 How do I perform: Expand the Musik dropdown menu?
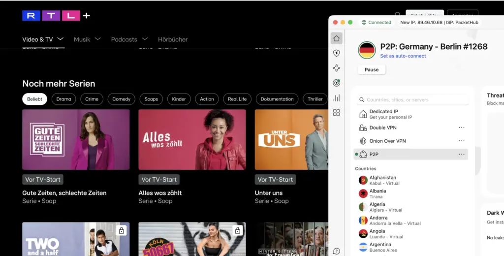pyautogui.click(x=87, y=39)
